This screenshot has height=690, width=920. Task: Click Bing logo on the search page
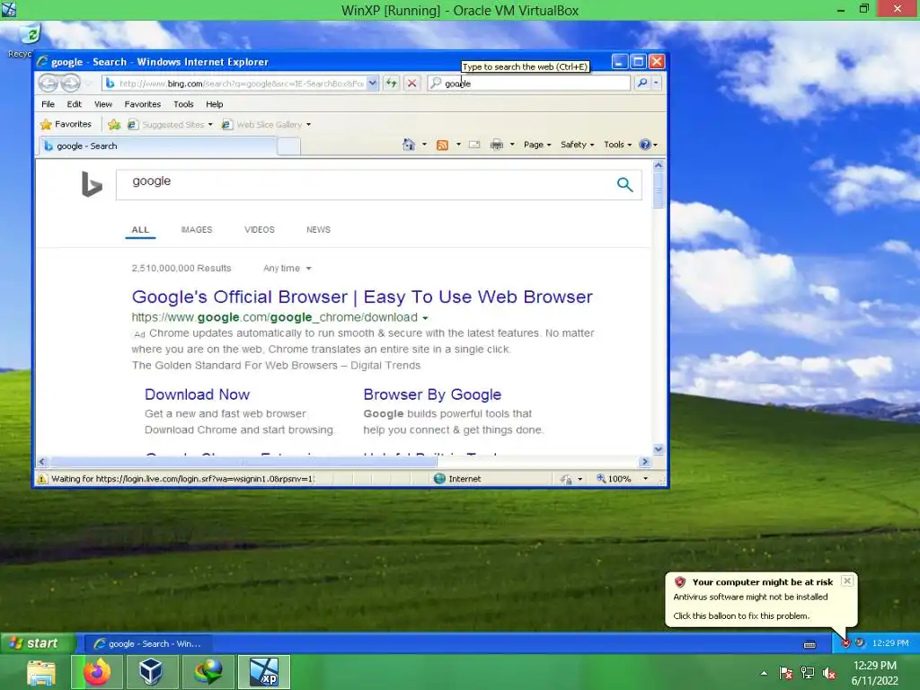[92, 184]
